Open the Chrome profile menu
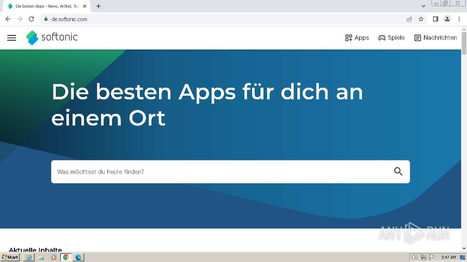Viewport: 467px width, 262px height. (447, 19)
